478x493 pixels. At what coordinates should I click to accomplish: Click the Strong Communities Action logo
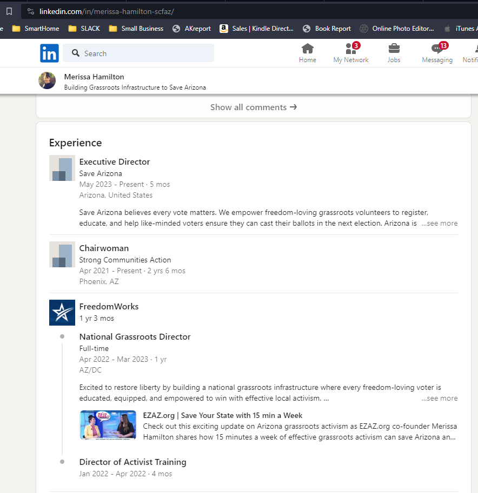point(62,254)
